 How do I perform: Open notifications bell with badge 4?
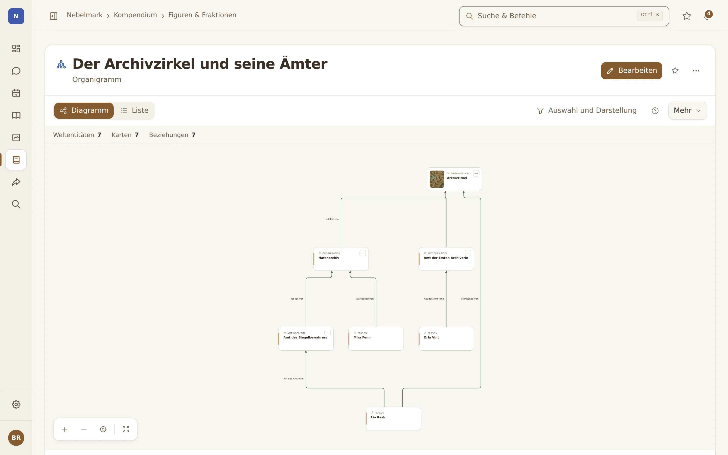(x=707, y=16)
